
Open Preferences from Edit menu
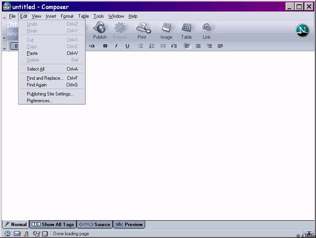[x=52, y=101]
